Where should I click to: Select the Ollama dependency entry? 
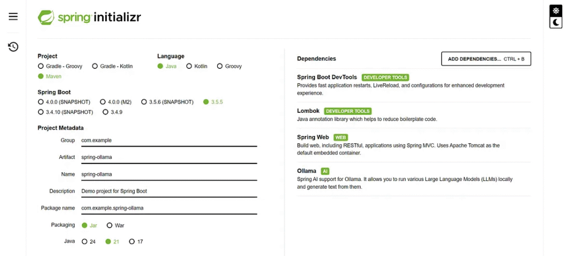pos(307,171)
